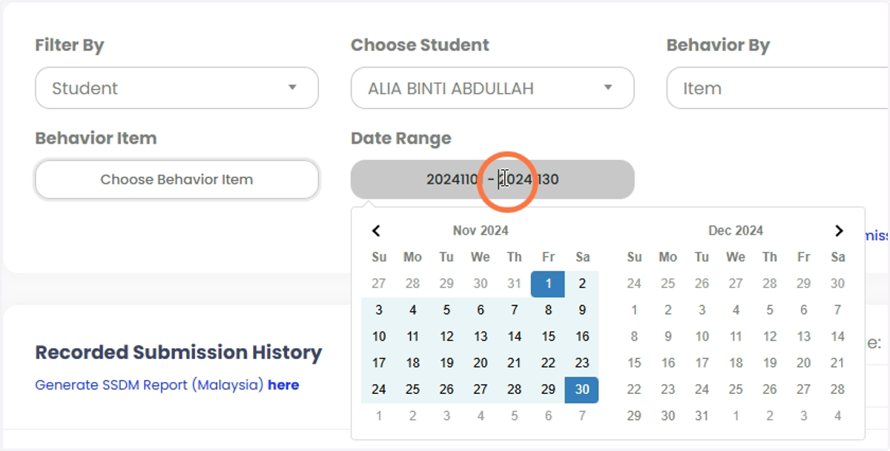Click the Date Range label
The height and width of the screenshot is (451, 890).
(401, 138)
